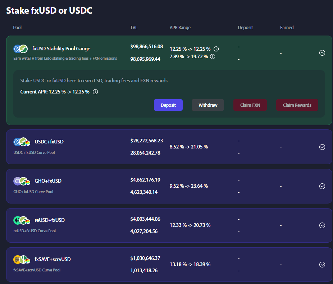Click TVL value $1,030,646.37
The height and width of the screenshot is (284, 333).
coord(145,258)
